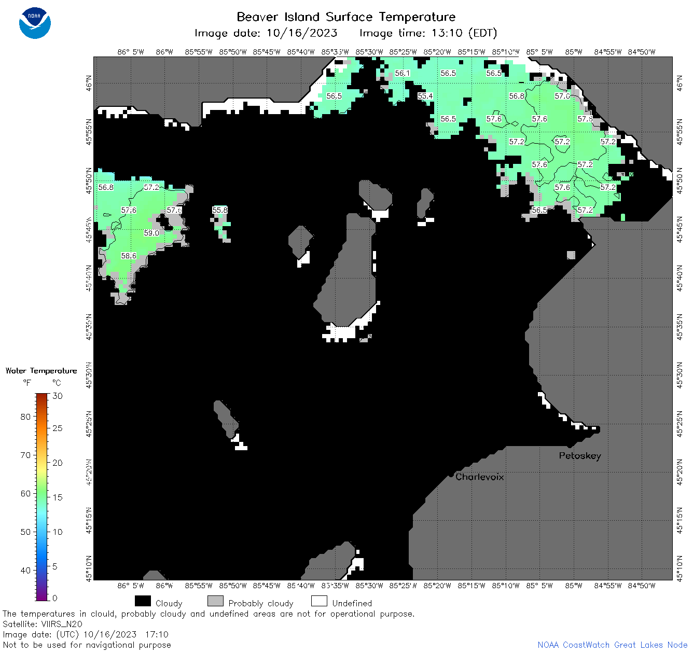Click the Undefined legend label
Image resolution: width=693 pixels, height=653 pixels.
pos(352,603)
